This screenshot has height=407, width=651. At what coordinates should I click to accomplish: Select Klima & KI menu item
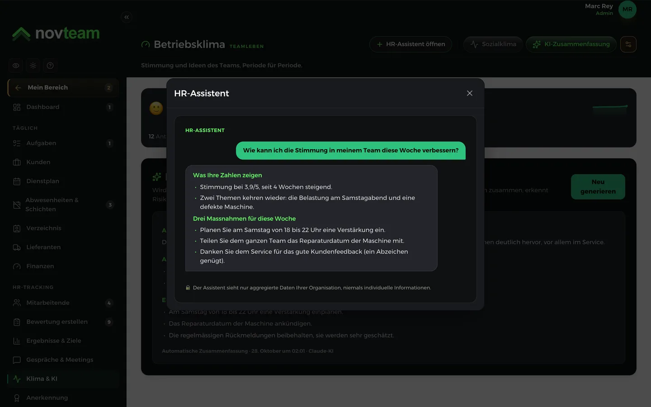click(63, 379)
